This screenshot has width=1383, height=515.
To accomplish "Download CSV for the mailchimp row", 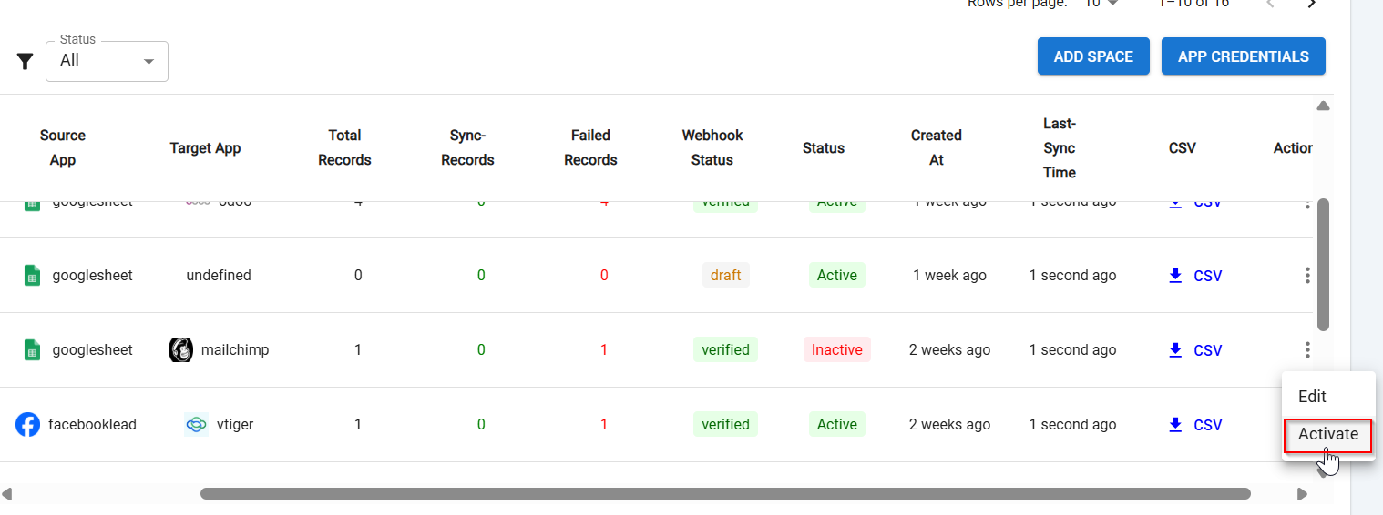I will 1195,350.
